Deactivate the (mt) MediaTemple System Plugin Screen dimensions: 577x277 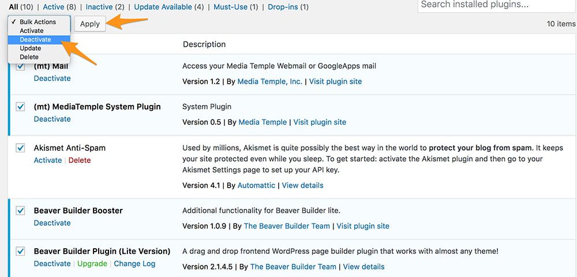[x=53, y=119]
